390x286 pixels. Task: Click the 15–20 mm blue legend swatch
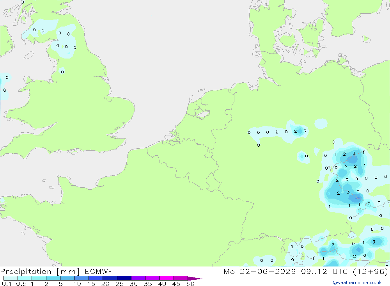[96, 278]
